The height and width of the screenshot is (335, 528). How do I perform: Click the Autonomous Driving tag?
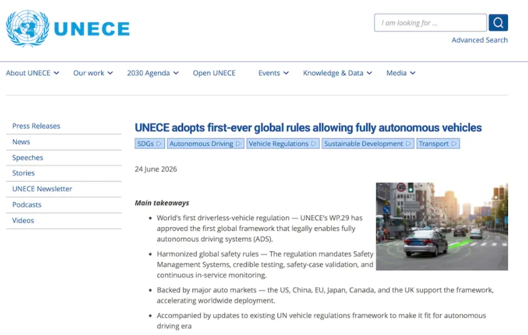(206, 143)
